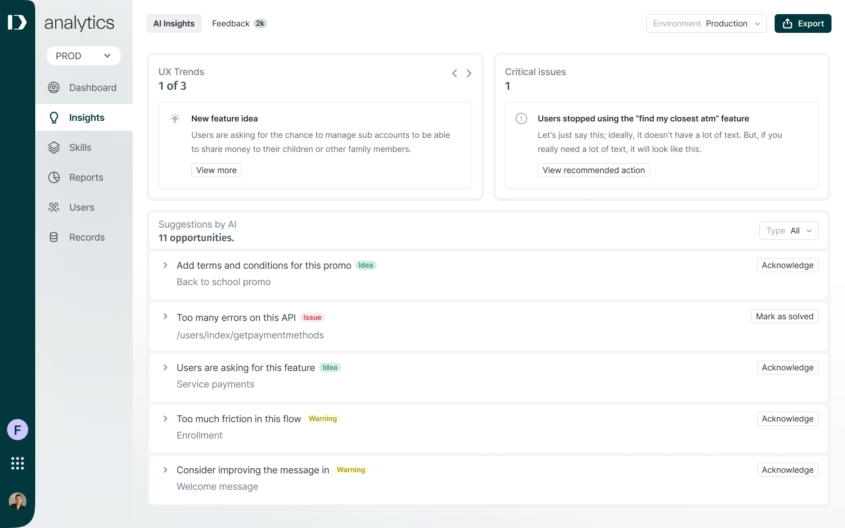
Task: Open the PROD workspace dropdown
Action: click(84, 56)
